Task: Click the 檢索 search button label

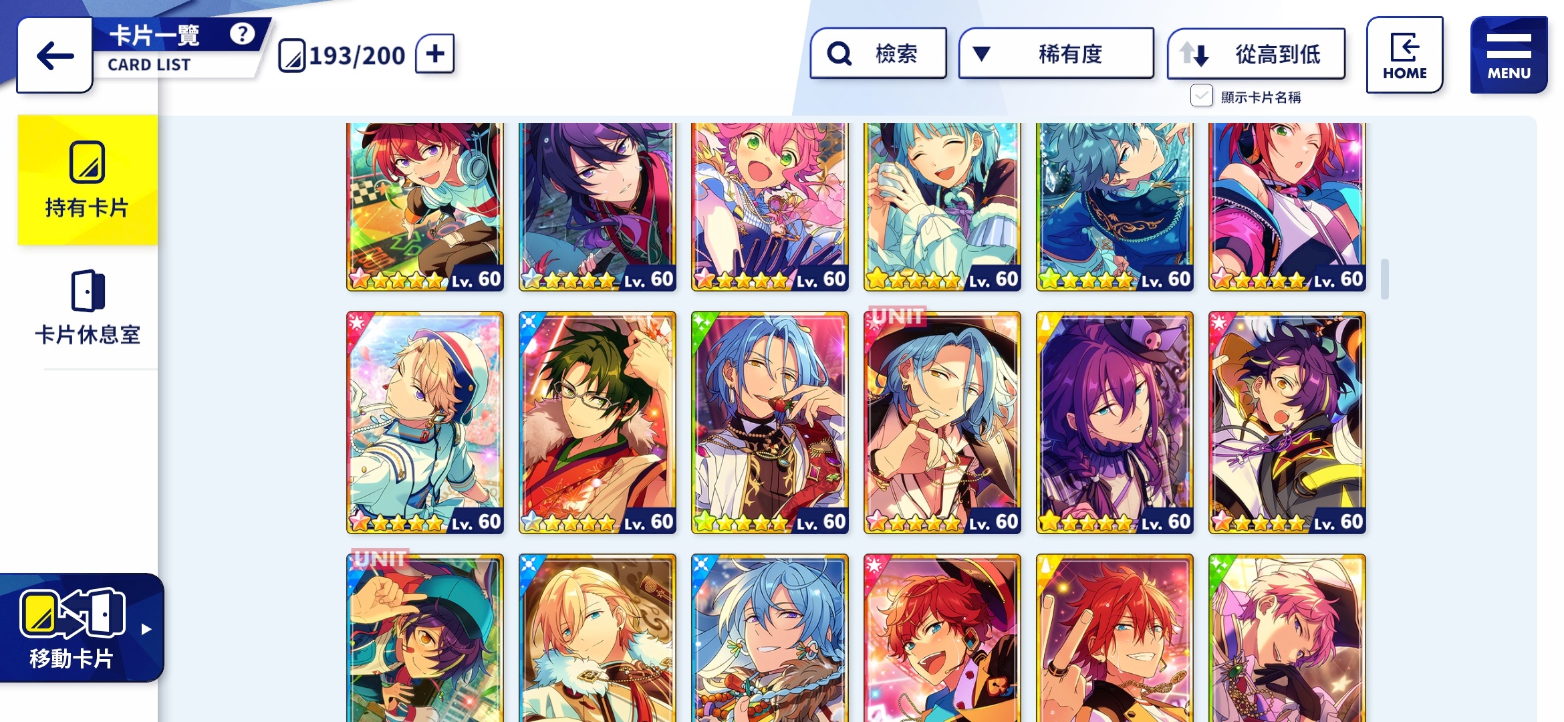Action: click(896, 53)
